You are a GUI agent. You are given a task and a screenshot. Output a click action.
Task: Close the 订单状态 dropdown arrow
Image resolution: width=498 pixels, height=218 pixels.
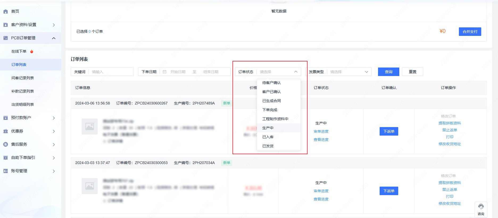click(x=296, y=72)
